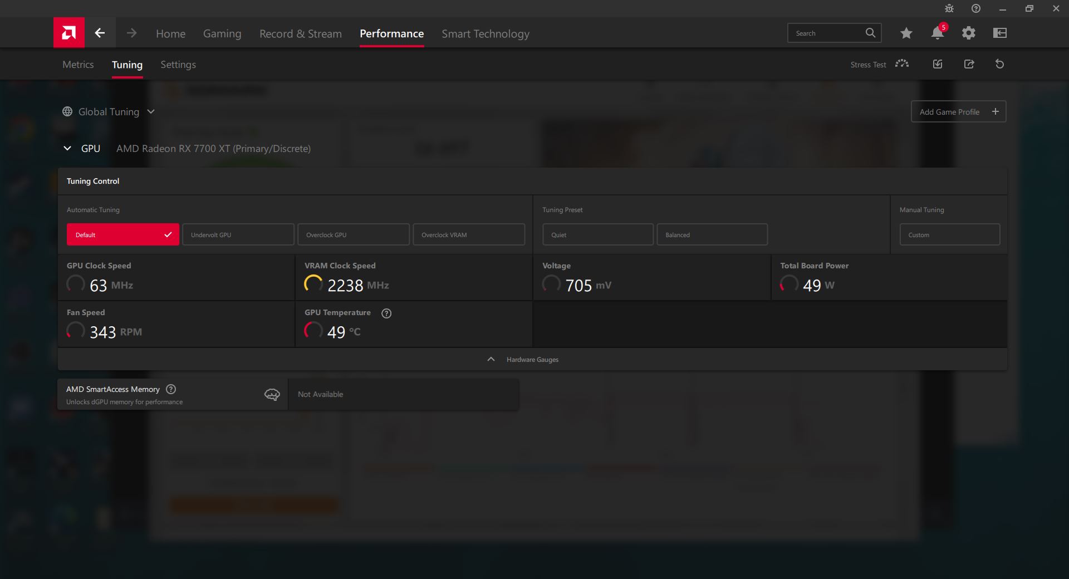1069x579 pixels.
Task: Select Overclock GPU option
Action: point(354,234)
